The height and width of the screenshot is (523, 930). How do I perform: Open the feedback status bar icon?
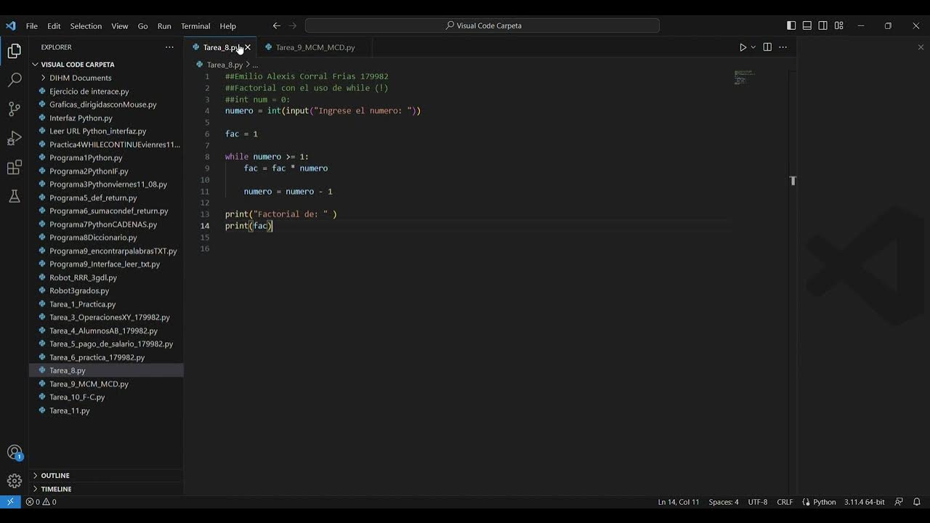click(899, 502)
